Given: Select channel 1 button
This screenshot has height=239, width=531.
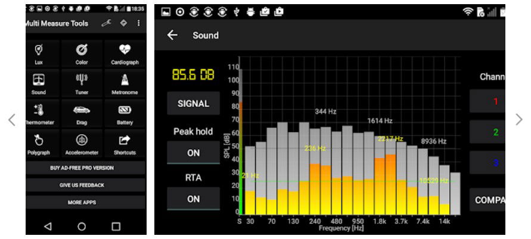Looking at the screenshot, I should (487, 101).
